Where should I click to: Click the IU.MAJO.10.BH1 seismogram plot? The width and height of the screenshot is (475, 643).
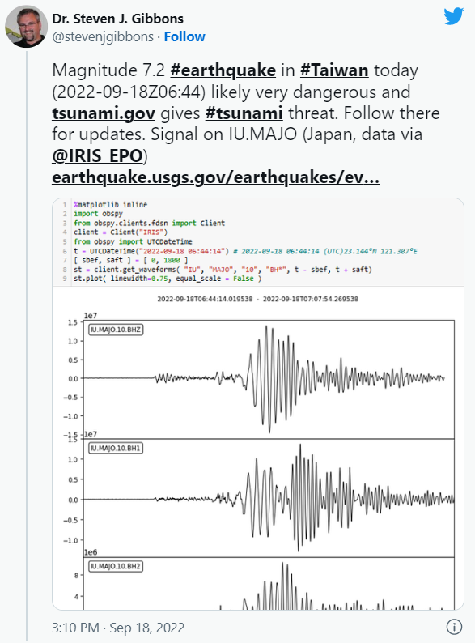[269, 498]
